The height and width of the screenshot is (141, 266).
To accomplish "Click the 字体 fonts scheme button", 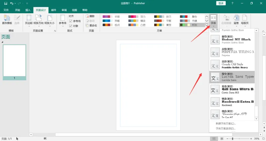I will pyautogui.click(x=213, y=21).
